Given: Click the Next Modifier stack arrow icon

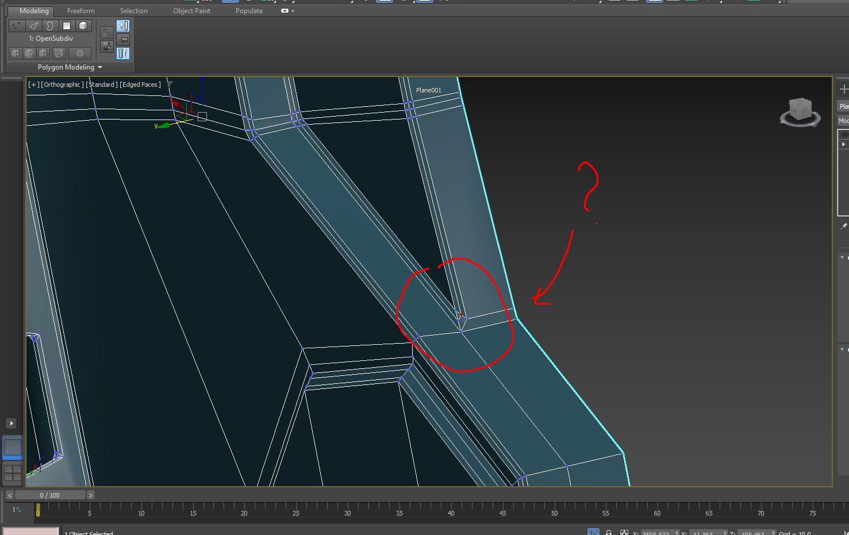Looking at the screenshot, I should pos(106,47).
